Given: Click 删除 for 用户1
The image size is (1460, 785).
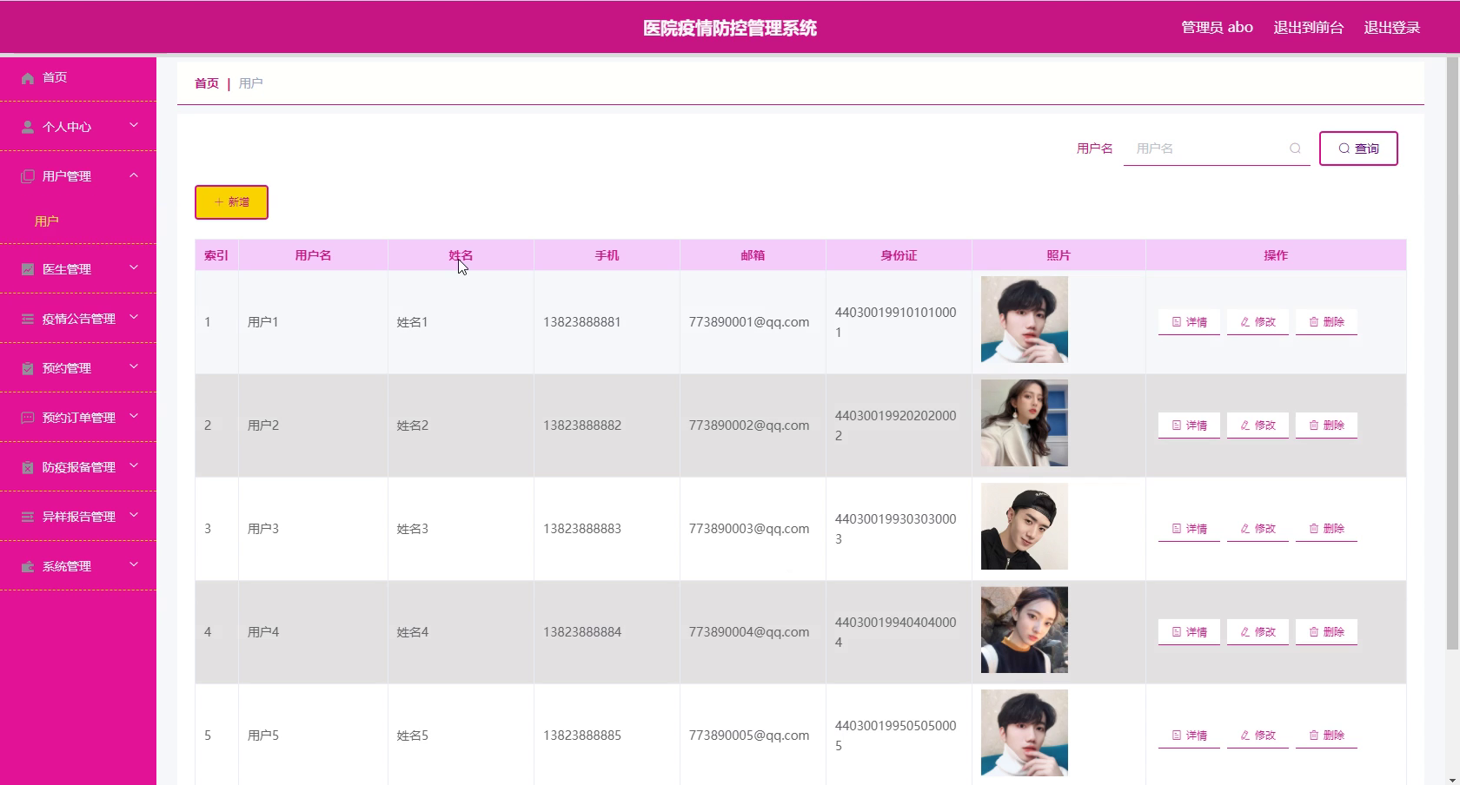Looking at the screenshot, I should 1326,322.
